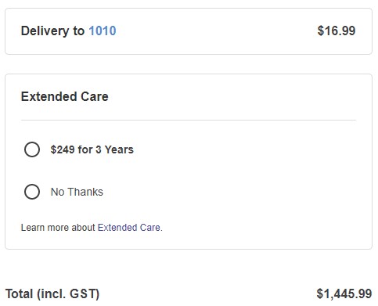This screenshot has height=306, width=378.
Task: Click the $1,445.99 total amount
Action: coord(344,293)
